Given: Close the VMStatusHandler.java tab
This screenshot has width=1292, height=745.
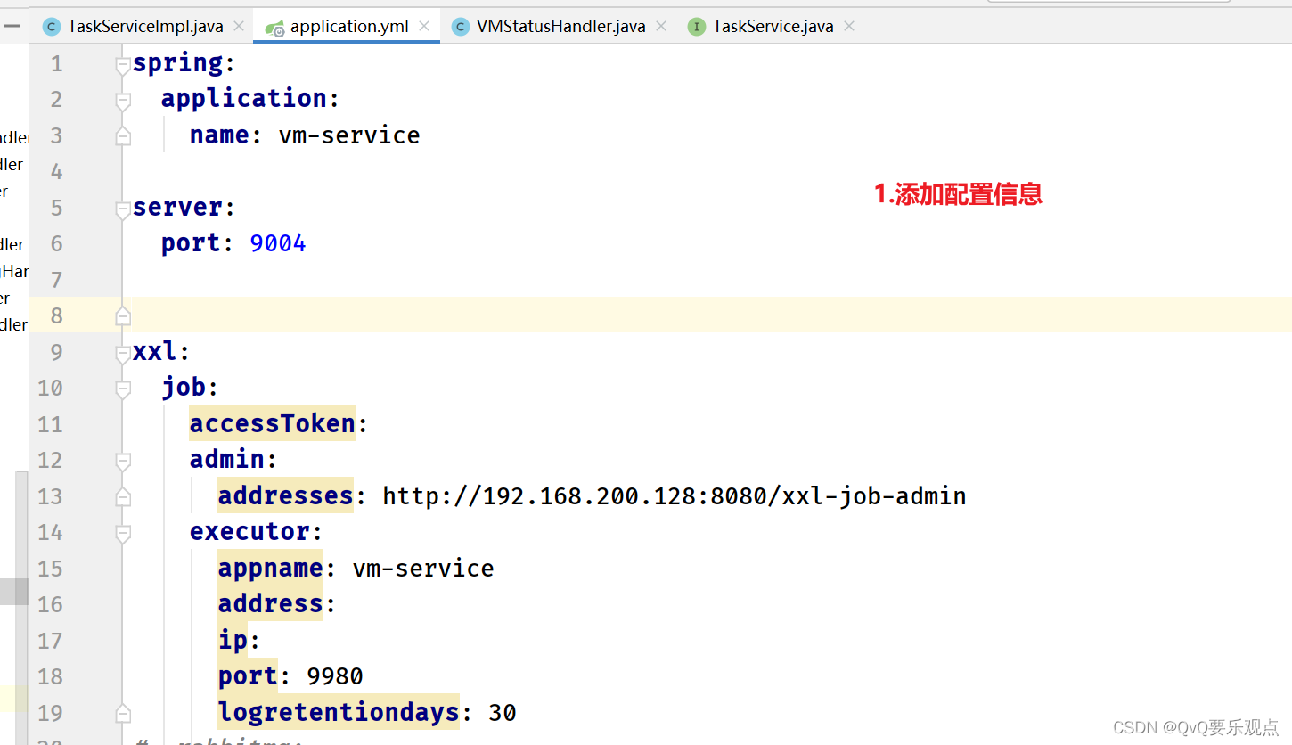Looking at the screenshot, I should [661, 26].
